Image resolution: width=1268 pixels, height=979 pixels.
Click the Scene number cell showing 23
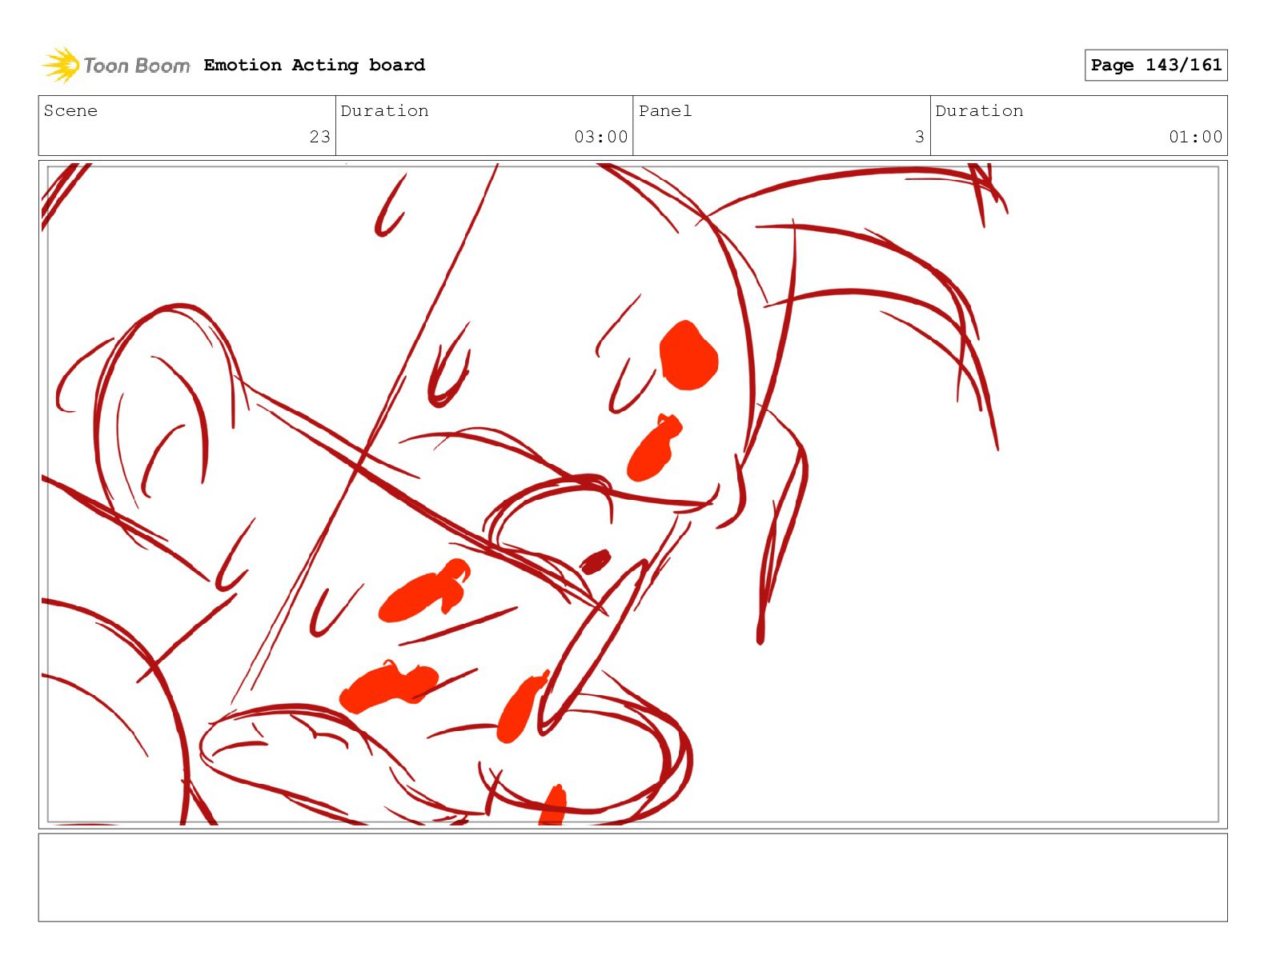pos(187,126)
